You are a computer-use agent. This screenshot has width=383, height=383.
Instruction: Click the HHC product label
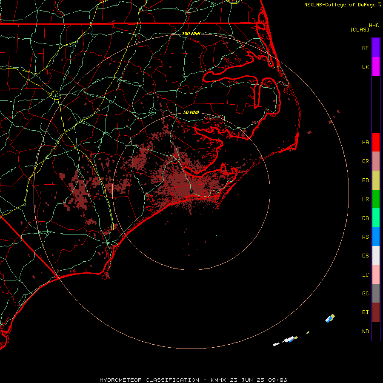[x=374, y=26]
